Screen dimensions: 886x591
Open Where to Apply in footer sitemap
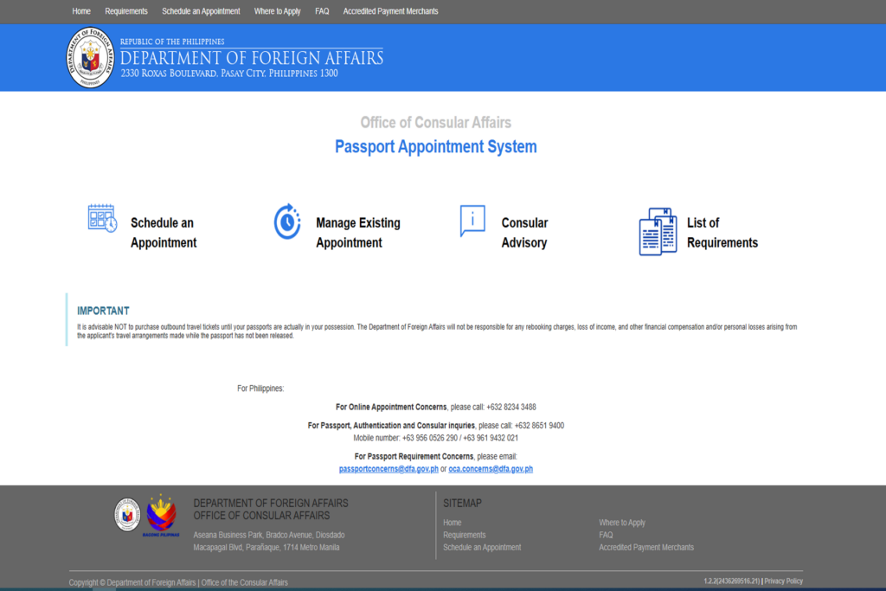tap(622, 523)
